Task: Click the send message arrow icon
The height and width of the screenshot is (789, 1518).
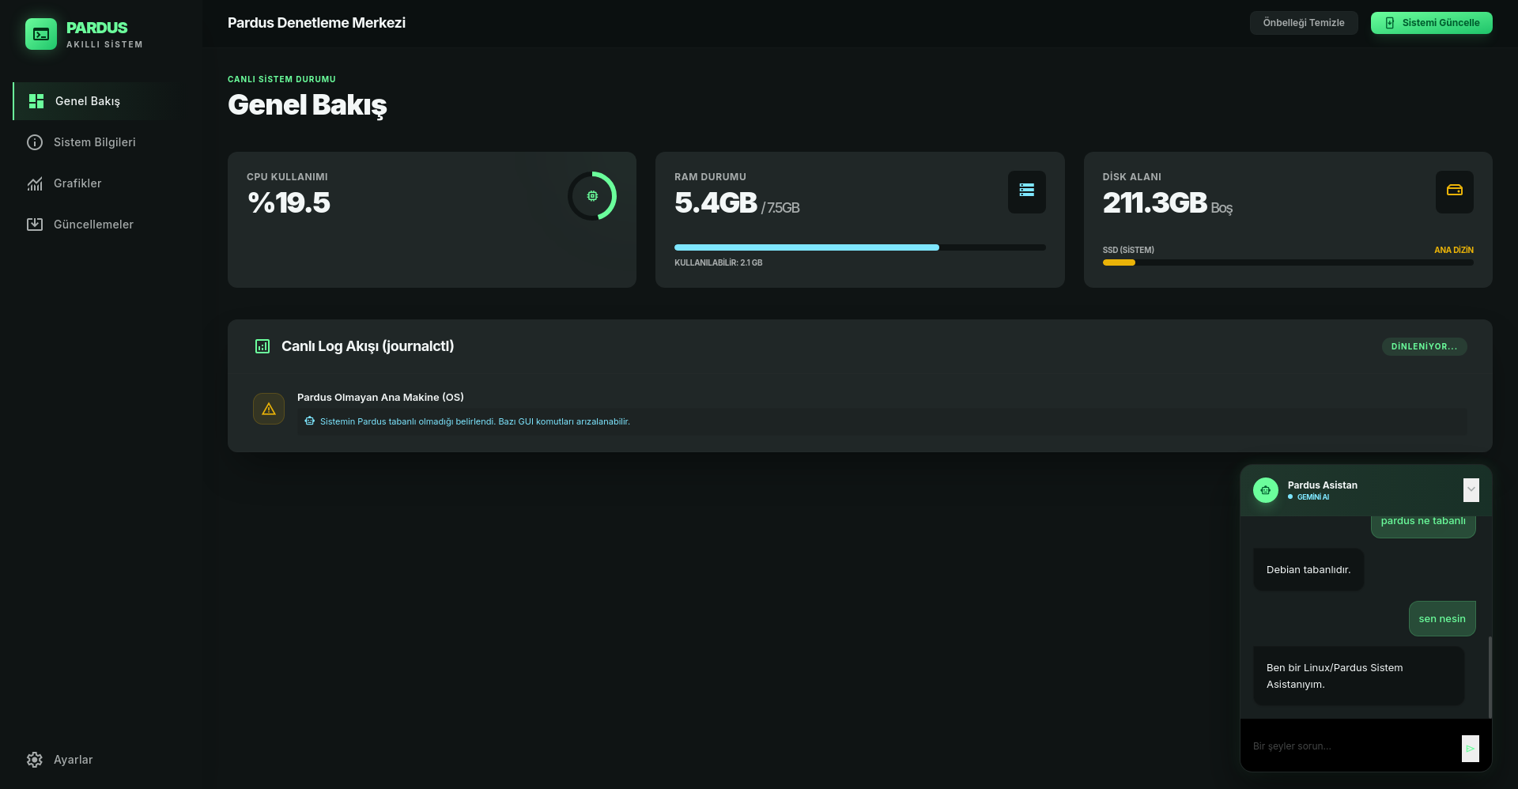Action: (x=1470, y=748)
